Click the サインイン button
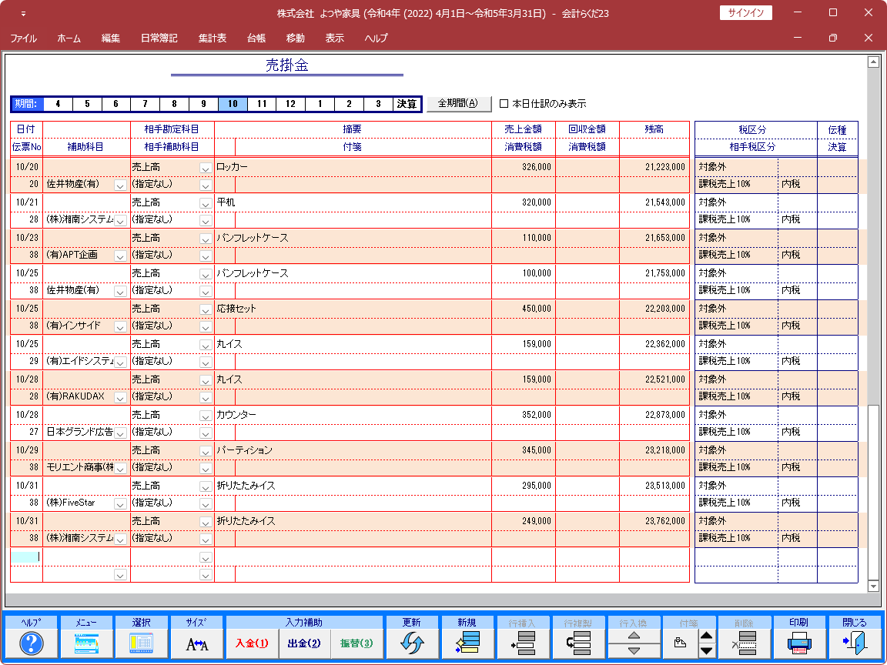 pos(745,13)
